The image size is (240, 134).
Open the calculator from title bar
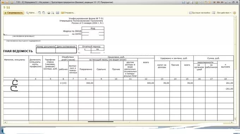(206, 2)
